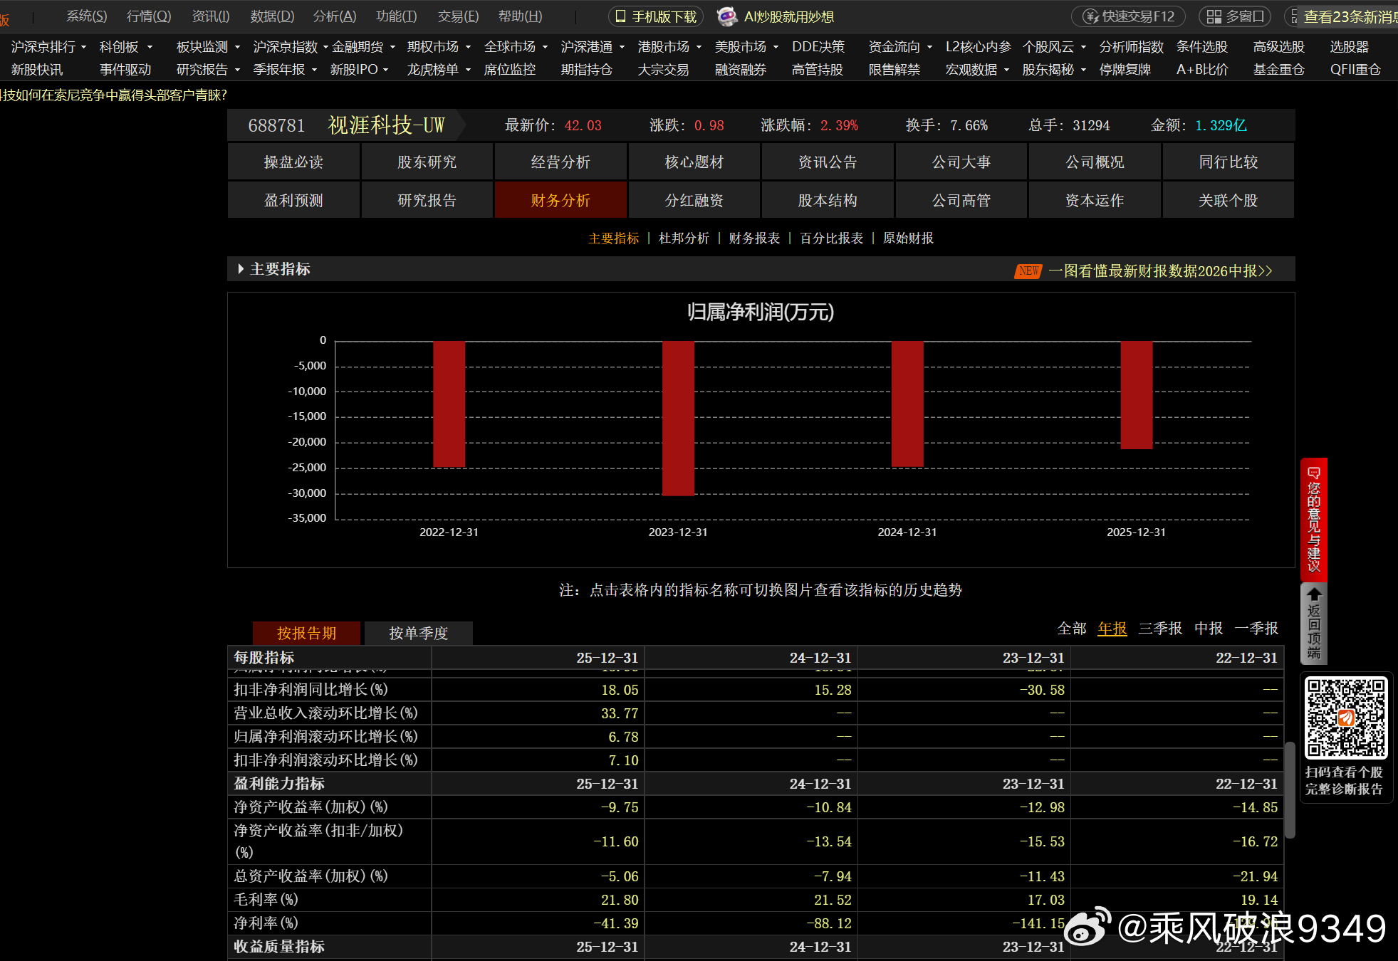The image size is (1398, 961).
Task: Open the 融资融券 toolbar item
Action: (741, 70)
